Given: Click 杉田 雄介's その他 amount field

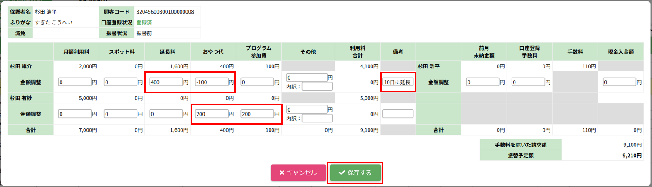Looking at the screenshot, I should [307, 78].
